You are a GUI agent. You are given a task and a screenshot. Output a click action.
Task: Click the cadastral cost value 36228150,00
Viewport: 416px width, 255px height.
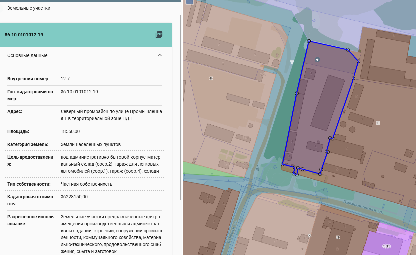point(74,197)
